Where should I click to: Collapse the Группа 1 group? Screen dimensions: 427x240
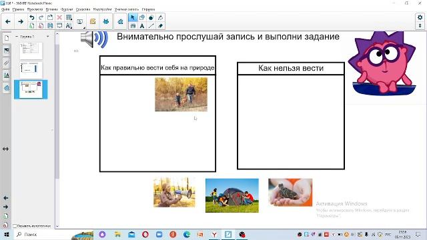tap(17, 36)
